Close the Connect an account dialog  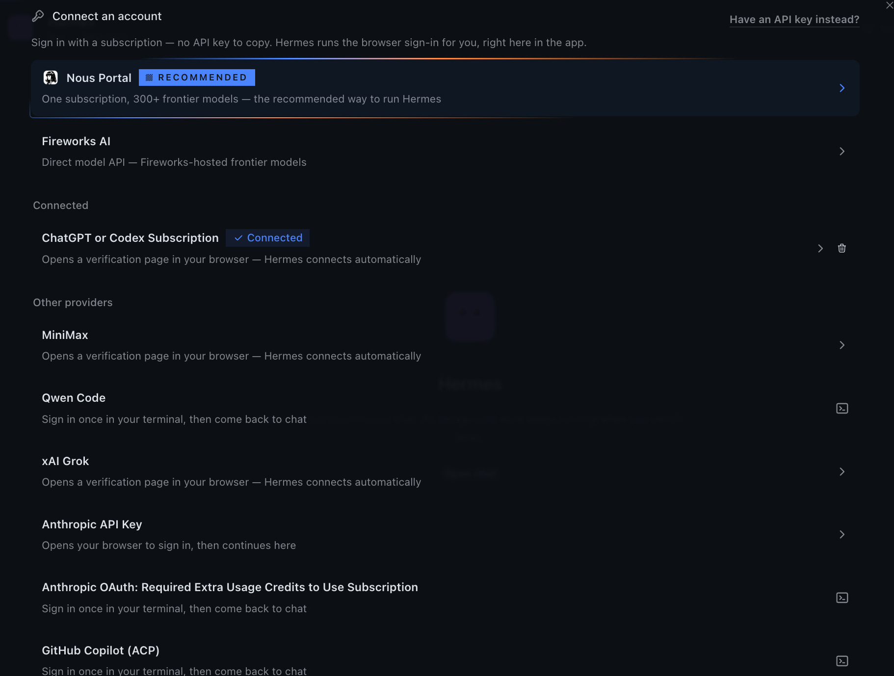889,5
